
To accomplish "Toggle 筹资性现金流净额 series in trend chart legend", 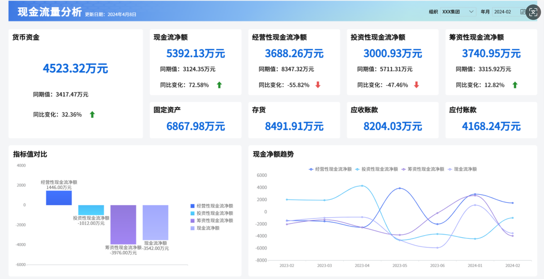I will [423, 169].
